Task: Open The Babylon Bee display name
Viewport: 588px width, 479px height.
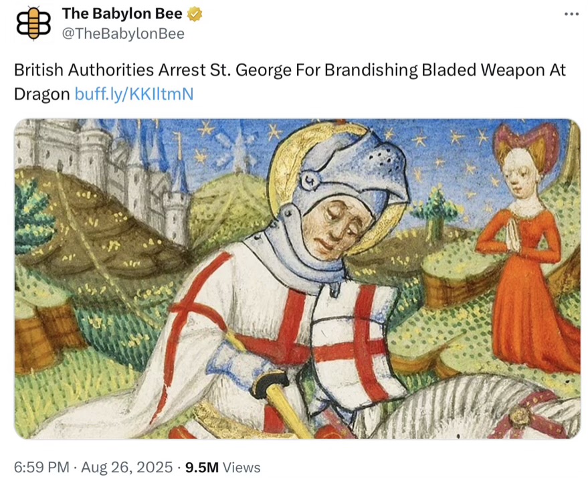Action: tap(122, 14)
